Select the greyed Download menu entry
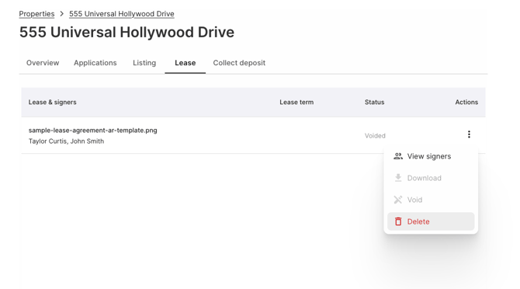This screenshot has height=289, width=520. pos(431,178)
